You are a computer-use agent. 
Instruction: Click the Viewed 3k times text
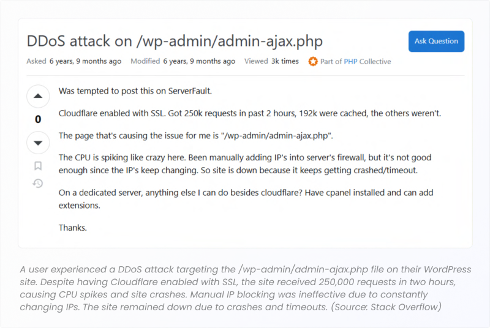271,61
